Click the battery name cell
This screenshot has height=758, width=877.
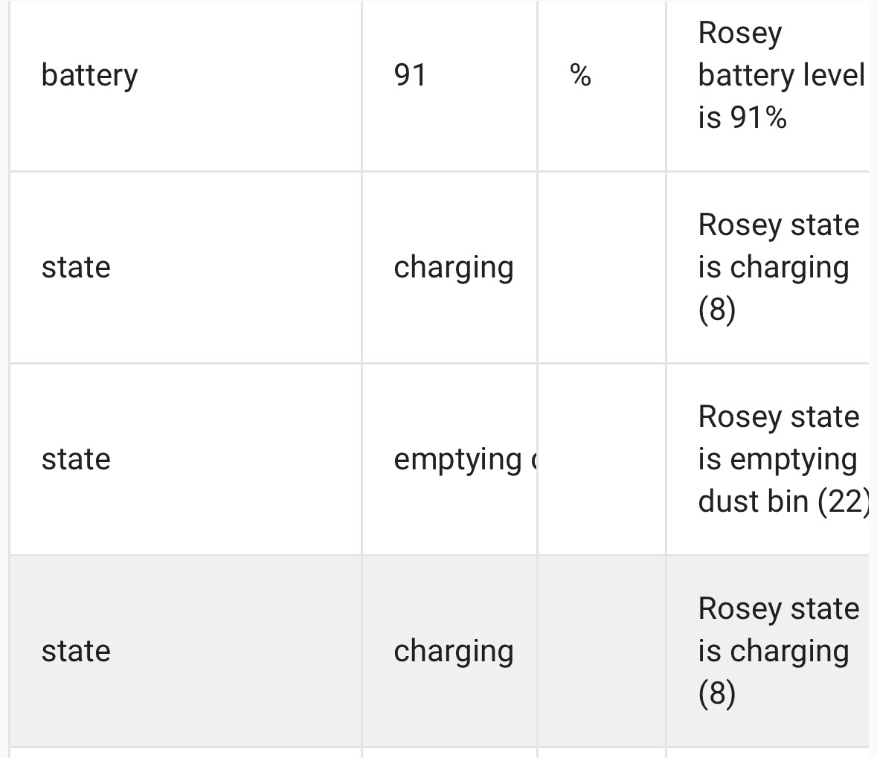(186, 75)
